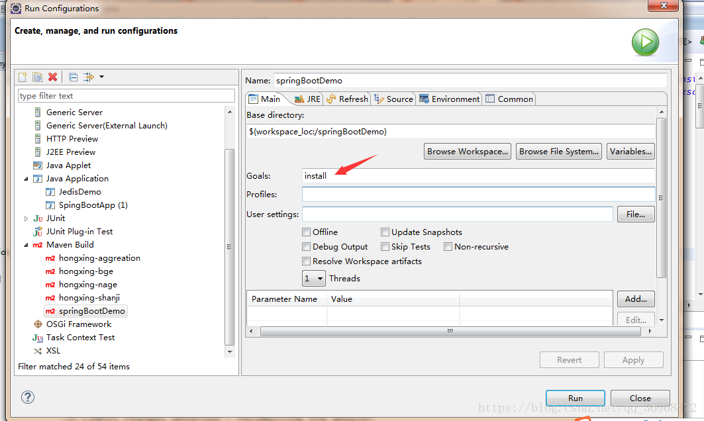This screenshot has width=704, height=421.
Task: Click the Run button
Action: [x=575, y=398]
